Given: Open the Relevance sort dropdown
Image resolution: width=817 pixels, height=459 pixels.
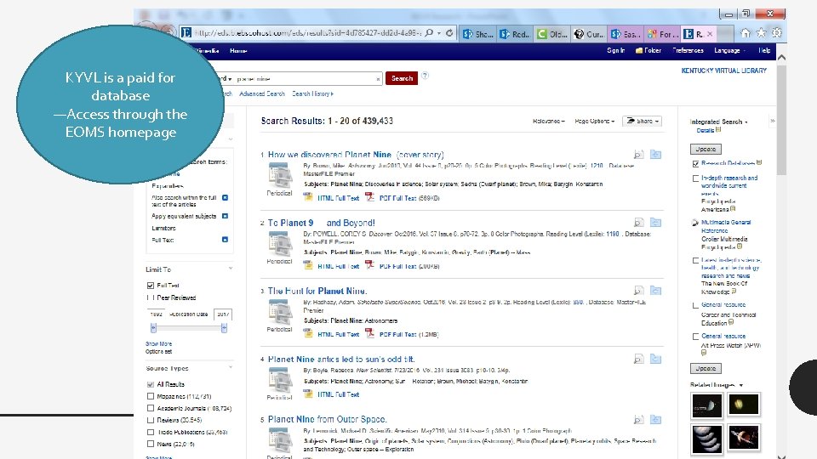Looking at the screenshot, I should (548, 121).
